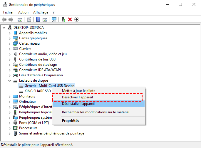Show or hide the console tree icon
This screenshot has height=148, width=201.
click(20, 20)
